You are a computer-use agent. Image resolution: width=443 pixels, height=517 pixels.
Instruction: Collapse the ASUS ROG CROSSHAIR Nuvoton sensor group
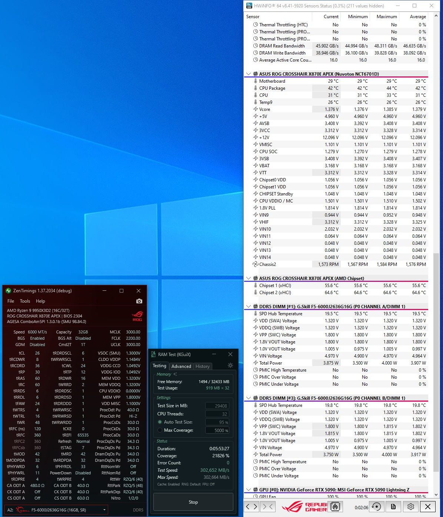click(249, 74)
